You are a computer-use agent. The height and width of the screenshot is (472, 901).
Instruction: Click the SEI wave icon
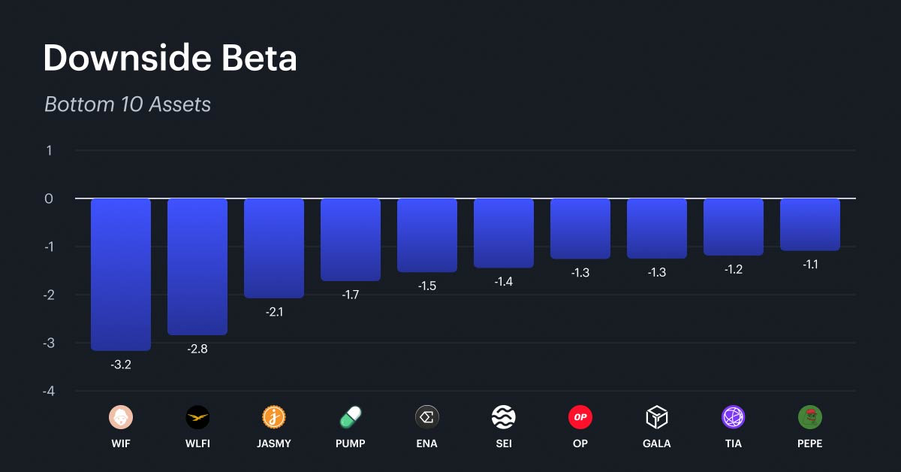point(504,416)
